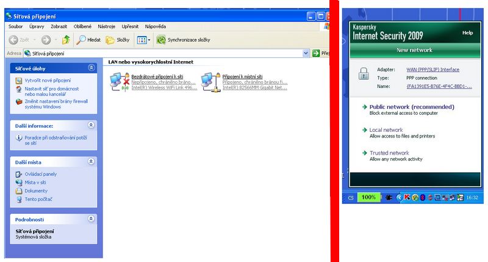This screenshot has width=488, height=262.
Task: Click the Bluetooth tray icon
Action: click(423, 197)
